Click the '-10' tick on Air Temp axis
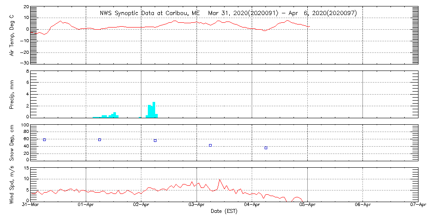Image resolution: width=431 pixels, height=215 pixels. click(x=24, y=41)
